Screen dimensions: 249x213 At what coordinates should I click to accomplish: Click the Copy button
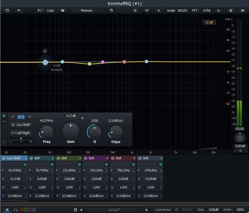[51, 10]
